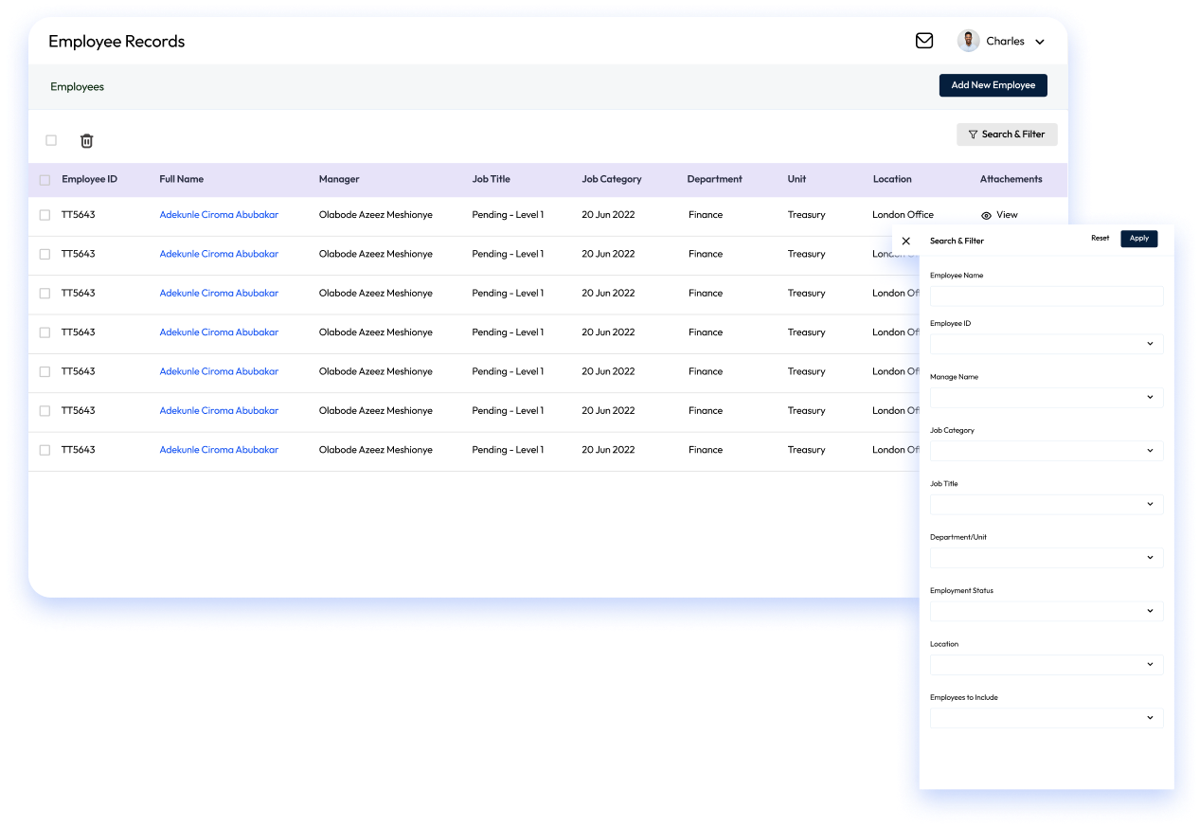The image size is (1199, 825).
Task: Click the funnel Search & Filter button
Action: pyautogui.click(x=1007, y=135)
